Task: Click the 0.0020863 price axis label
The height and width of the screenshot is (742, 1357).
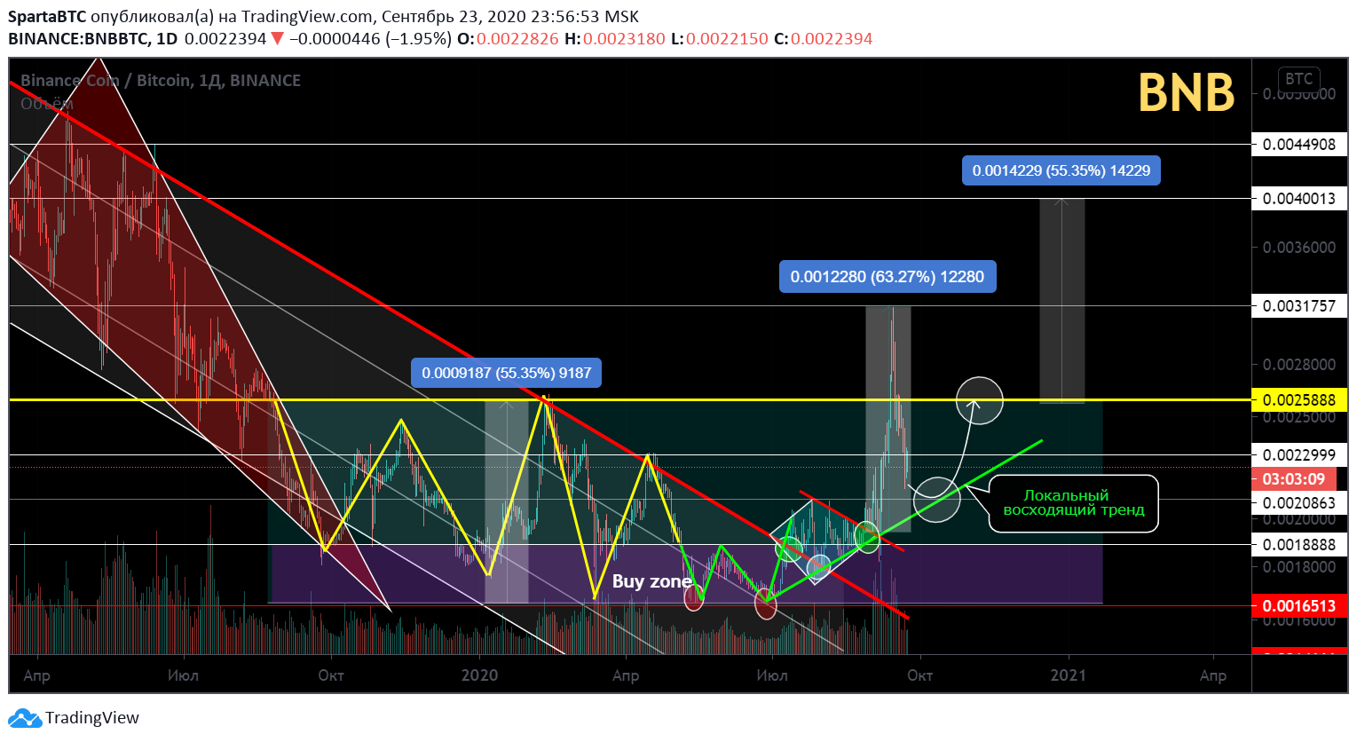Action: [1298, 502]
